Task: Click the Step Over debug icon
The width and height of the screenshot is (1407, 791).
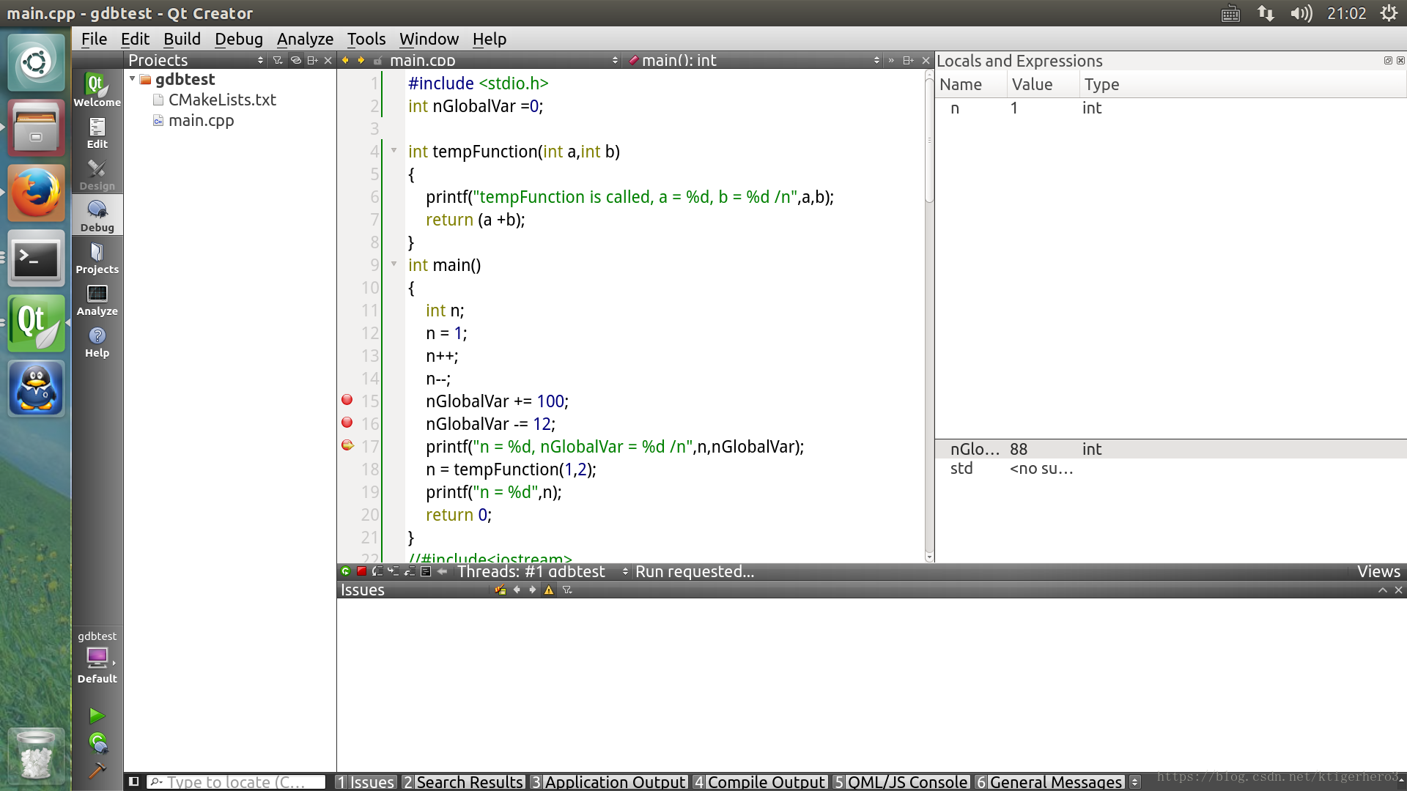Action: coord(377,571)
